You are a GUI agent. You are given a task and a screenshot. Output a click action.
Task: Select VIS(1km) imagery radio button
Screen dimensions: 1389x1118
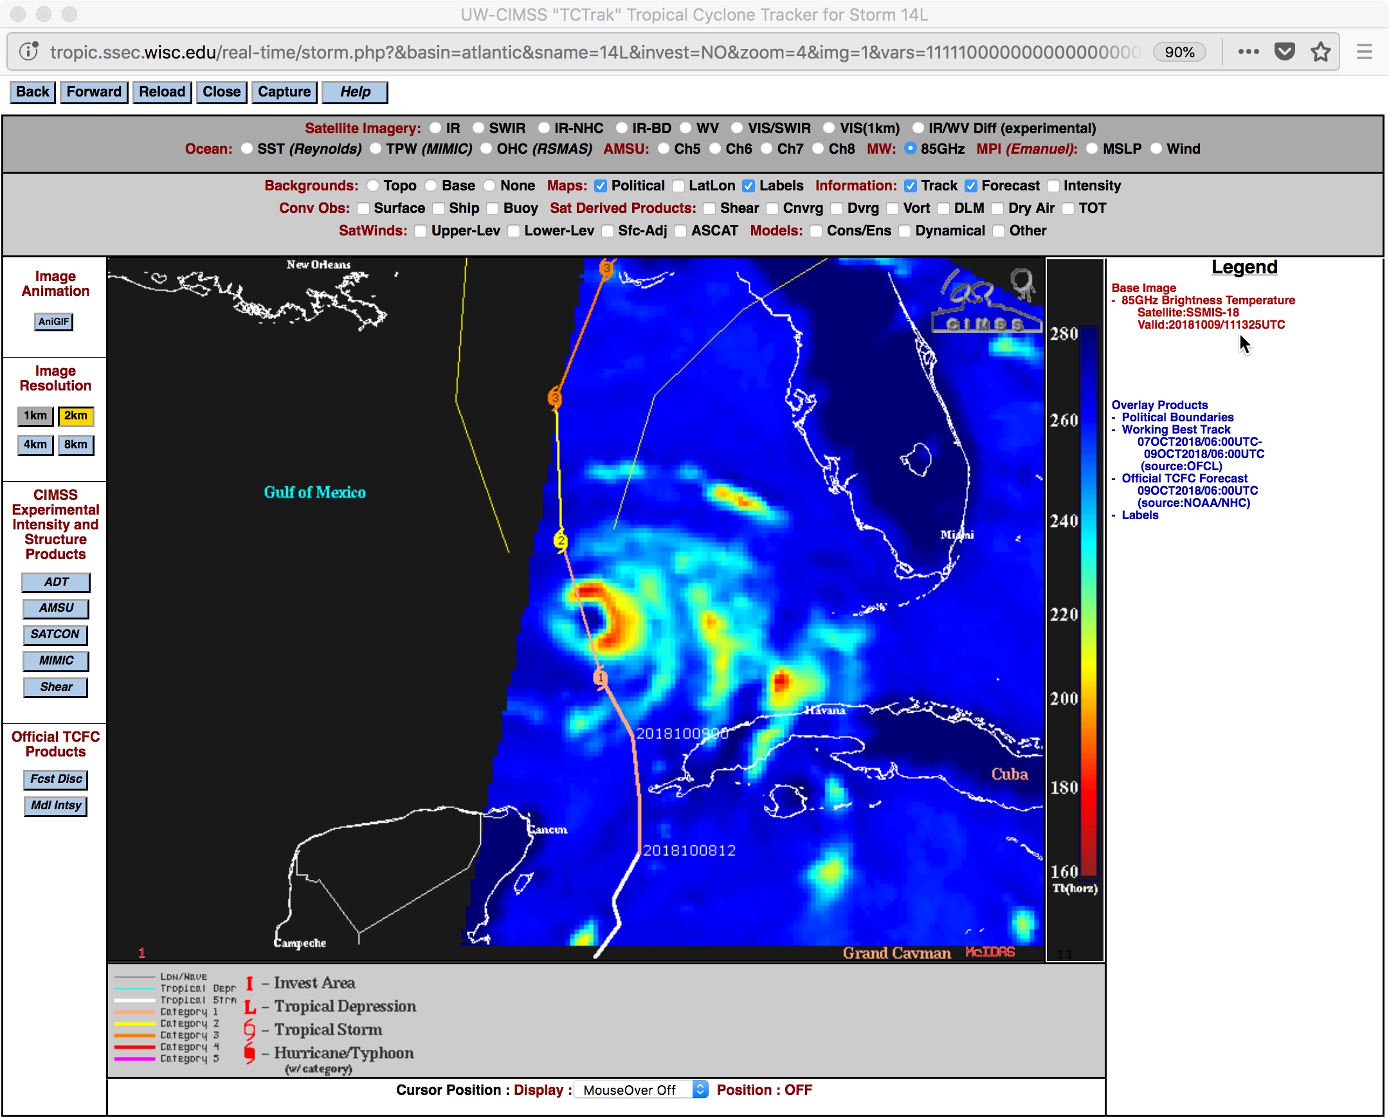point(829,128)
